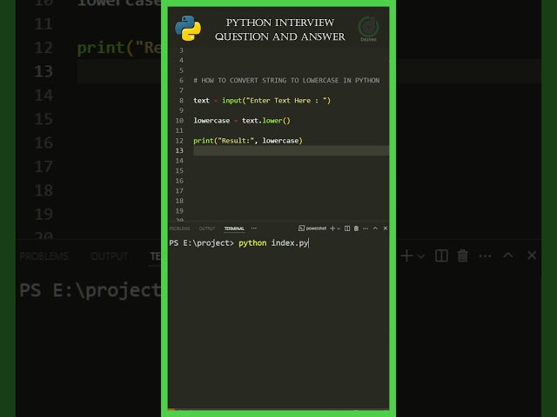Open terminal more actions ellipsis left of center maximize arrow
The width and height of the screenshot is (557, 417).
tap(366, 228)
